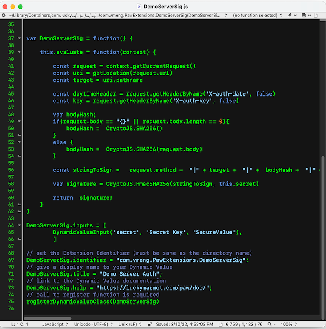Click the fold end marker at line 62
This screenshot has width=326, height=329.
tap(19, 211)
